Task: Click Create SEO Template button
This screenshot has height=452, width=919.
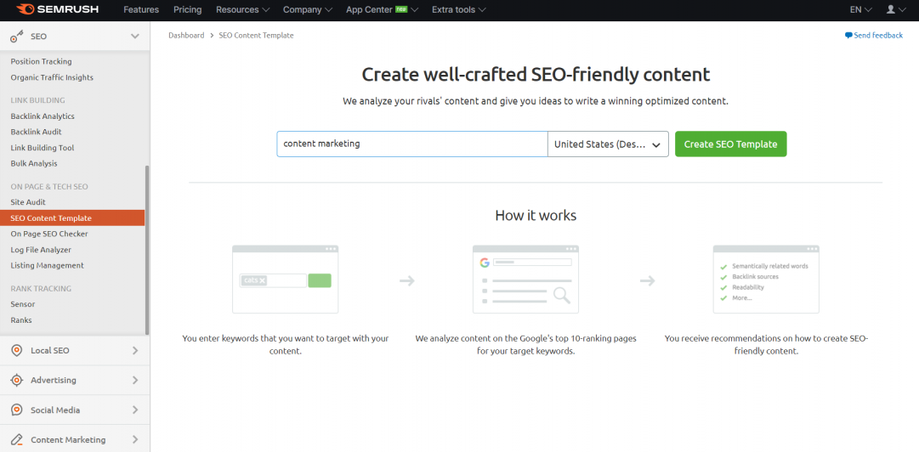Action: coord(731,144)
